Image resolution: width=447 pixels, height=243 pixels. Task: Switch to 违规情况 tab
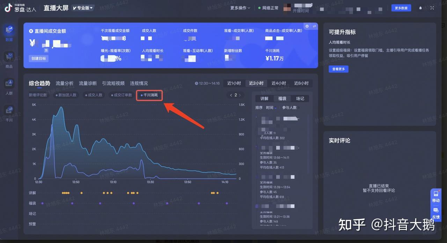[139, 83]
